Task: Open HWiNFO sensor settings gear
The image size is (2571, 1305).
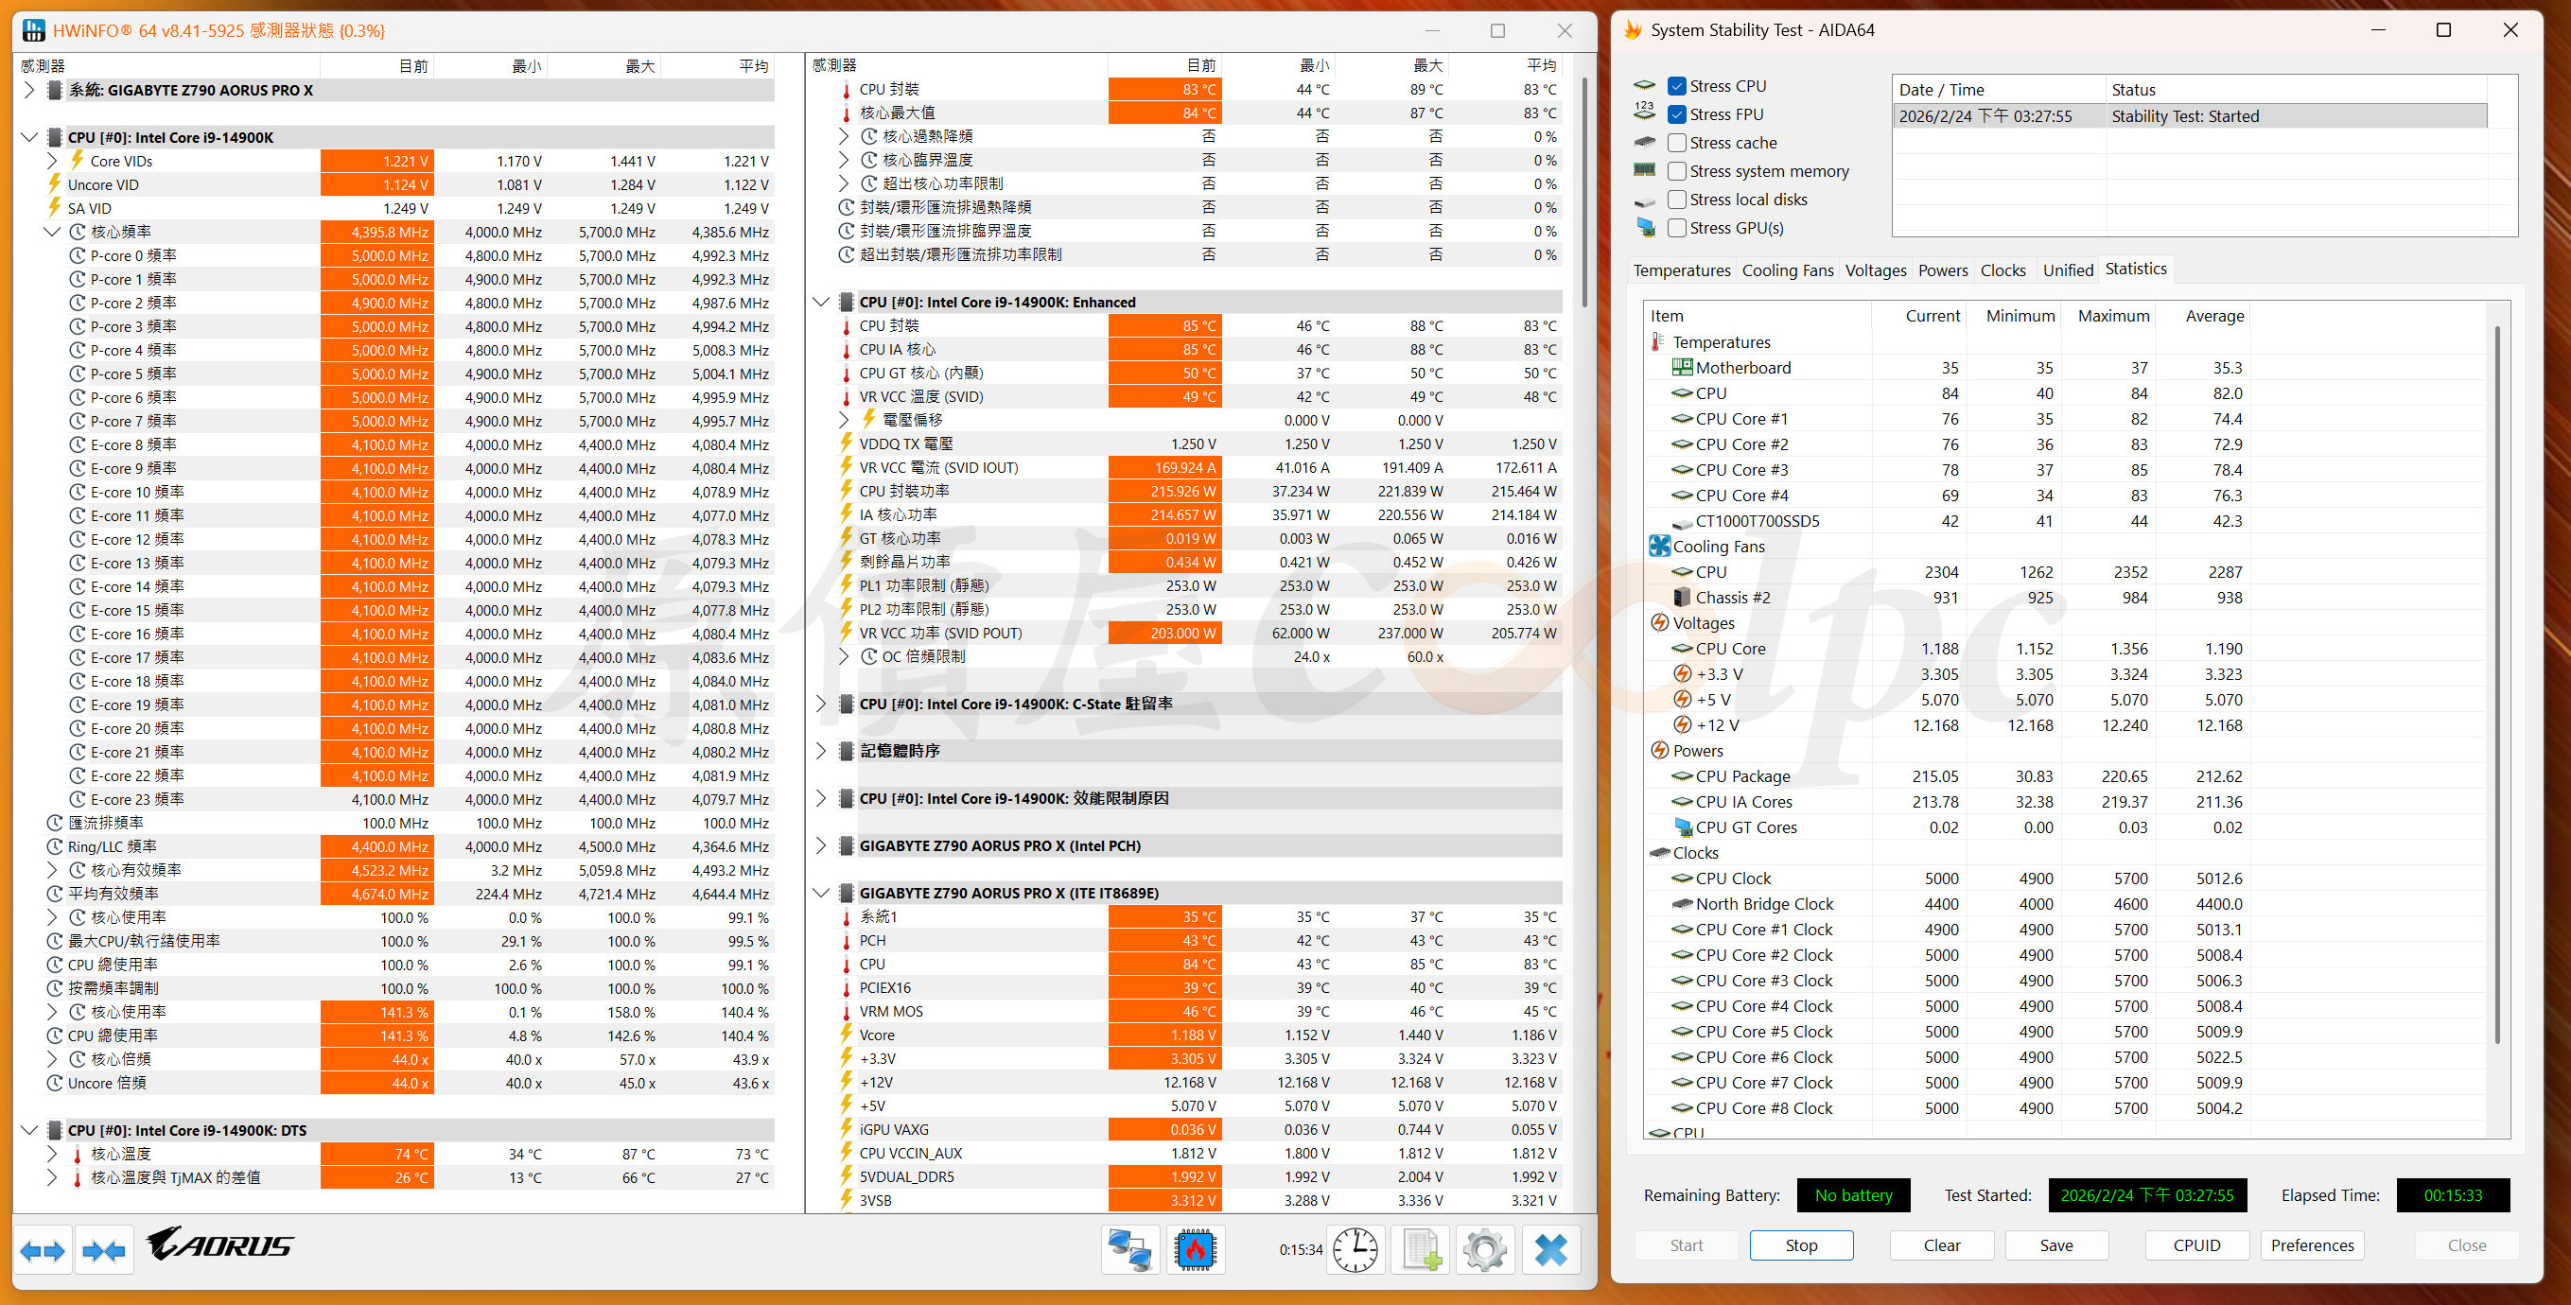Action: [x=1484, y=1249]
